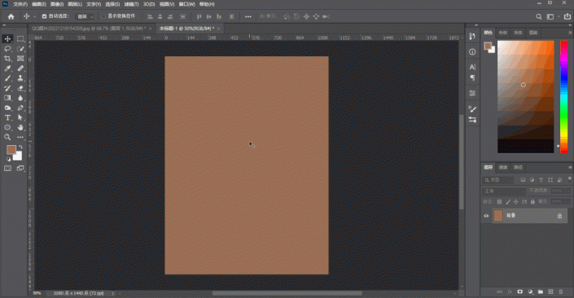
Task: Select the Ellipse shape tool
Action: (7, 127)
